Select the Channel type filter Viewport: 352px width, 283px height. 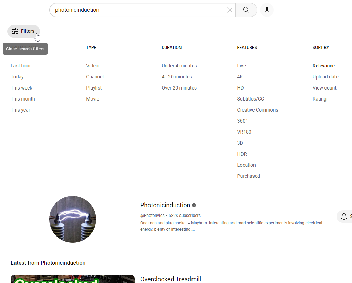click(x=95, y=77)
